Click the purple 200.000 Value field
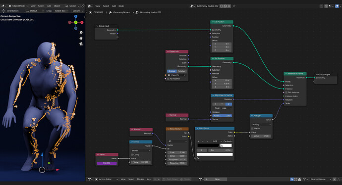Image resolution: width=342 pixels, height=185 pixels. point(107,163)
